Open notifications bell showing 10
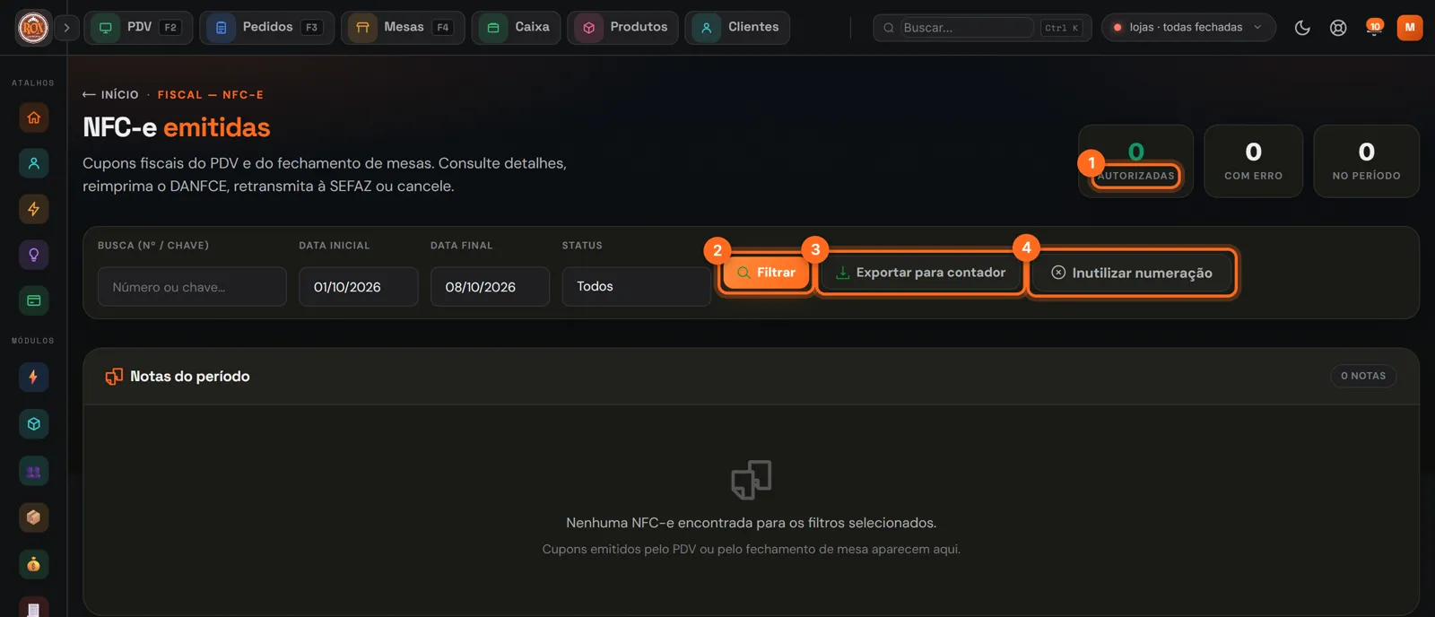The image size is (1435, 617). 1373,28
